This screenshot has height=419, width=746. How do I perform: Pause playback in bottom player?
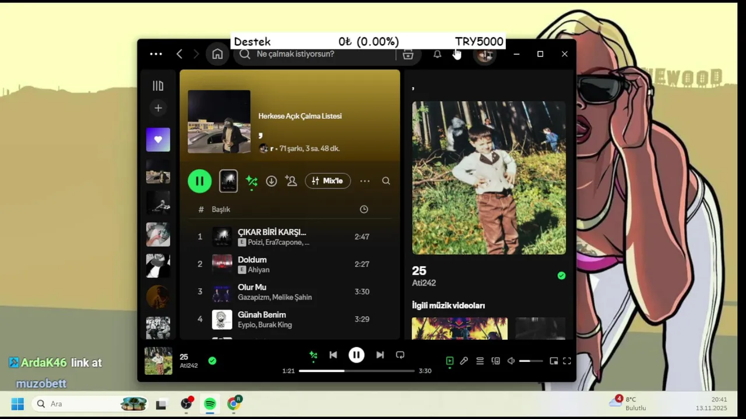(356, 355)
